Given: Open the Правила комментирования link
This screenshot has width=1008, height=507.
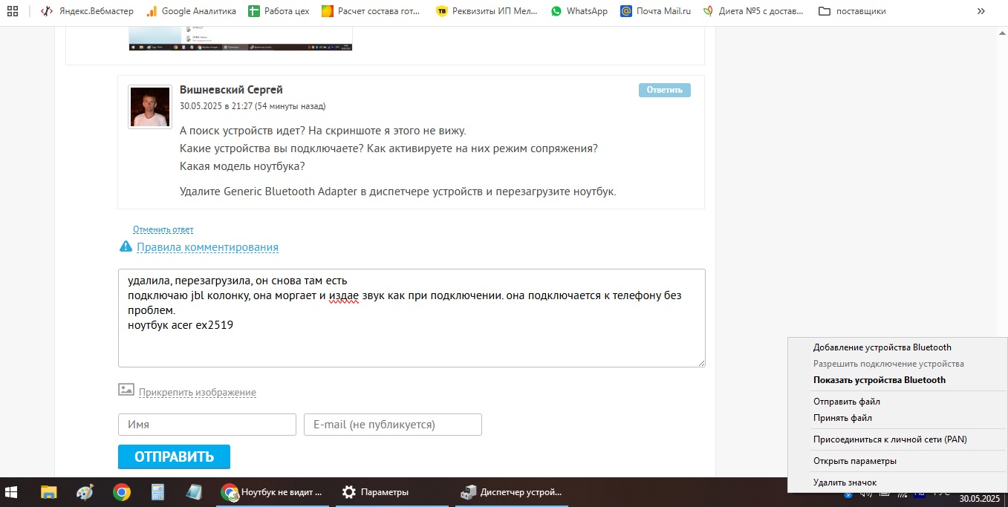Looking at the screenshot, I should pos(207,247).
